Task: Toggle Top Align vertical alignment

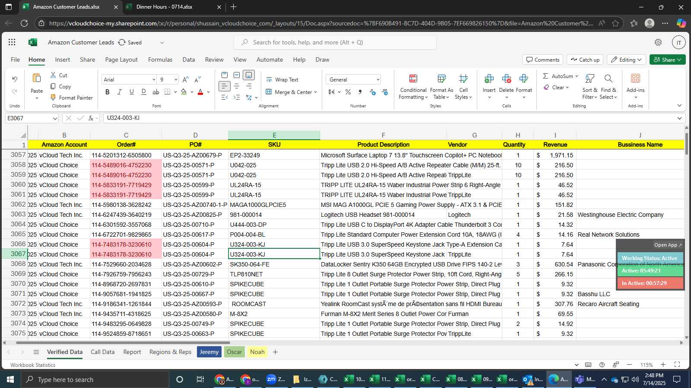Action: click(x=225, y=75)
